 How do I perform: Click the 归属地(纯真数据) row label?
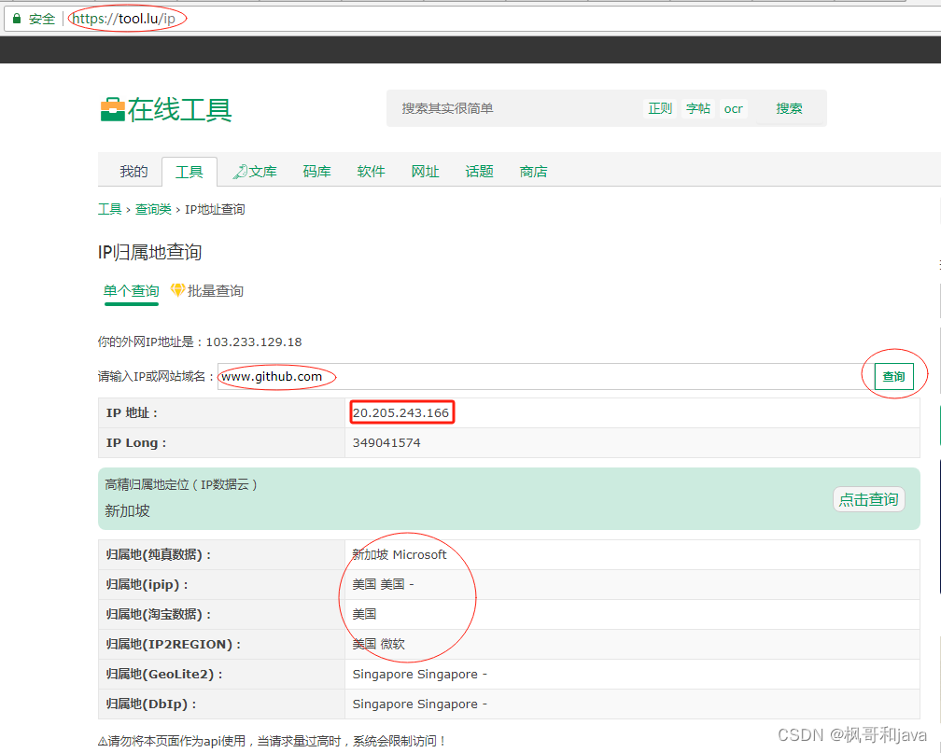(x=159, y=554)
